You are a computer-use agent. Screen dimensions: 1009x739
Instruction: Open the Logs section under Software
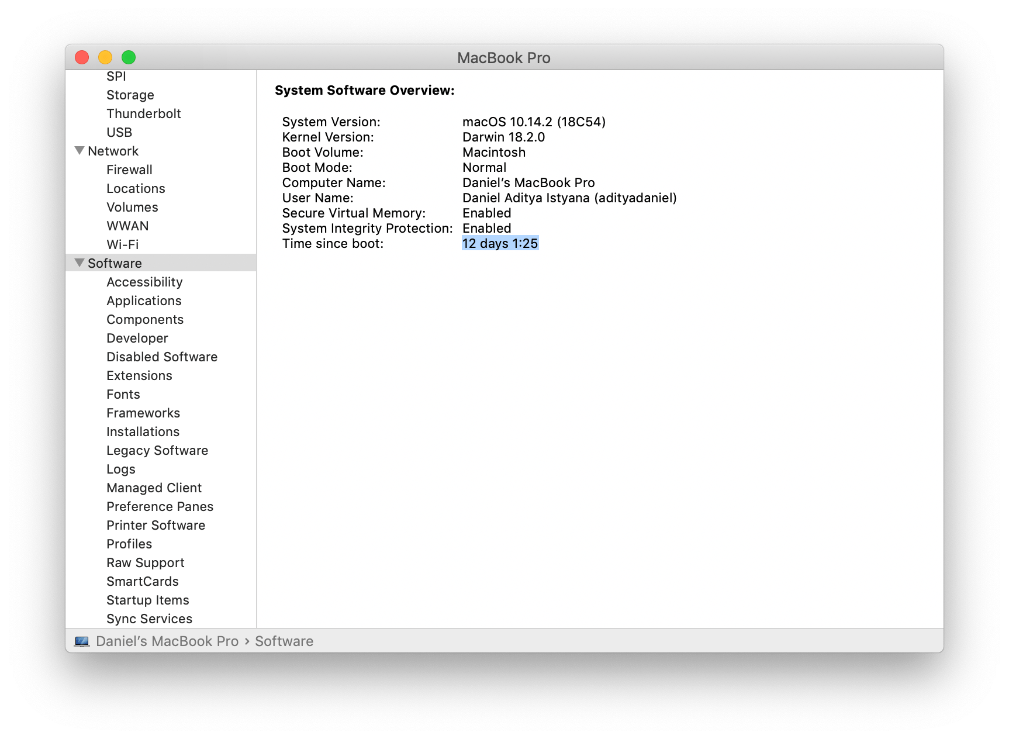[x=121, y=469]
